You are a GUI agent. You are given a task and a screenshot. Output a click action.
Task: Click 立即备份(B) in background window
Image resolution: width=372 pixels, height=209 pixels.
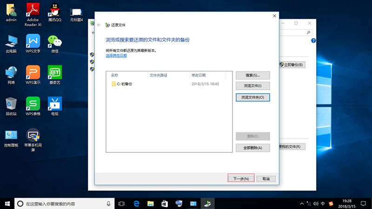[292, 65]
